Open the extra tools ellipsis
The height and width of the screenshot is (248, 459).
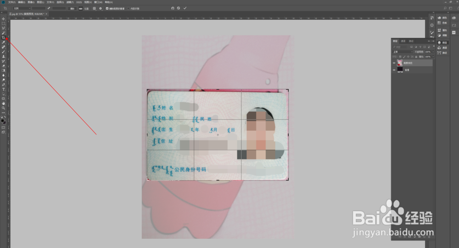point(4,113)
